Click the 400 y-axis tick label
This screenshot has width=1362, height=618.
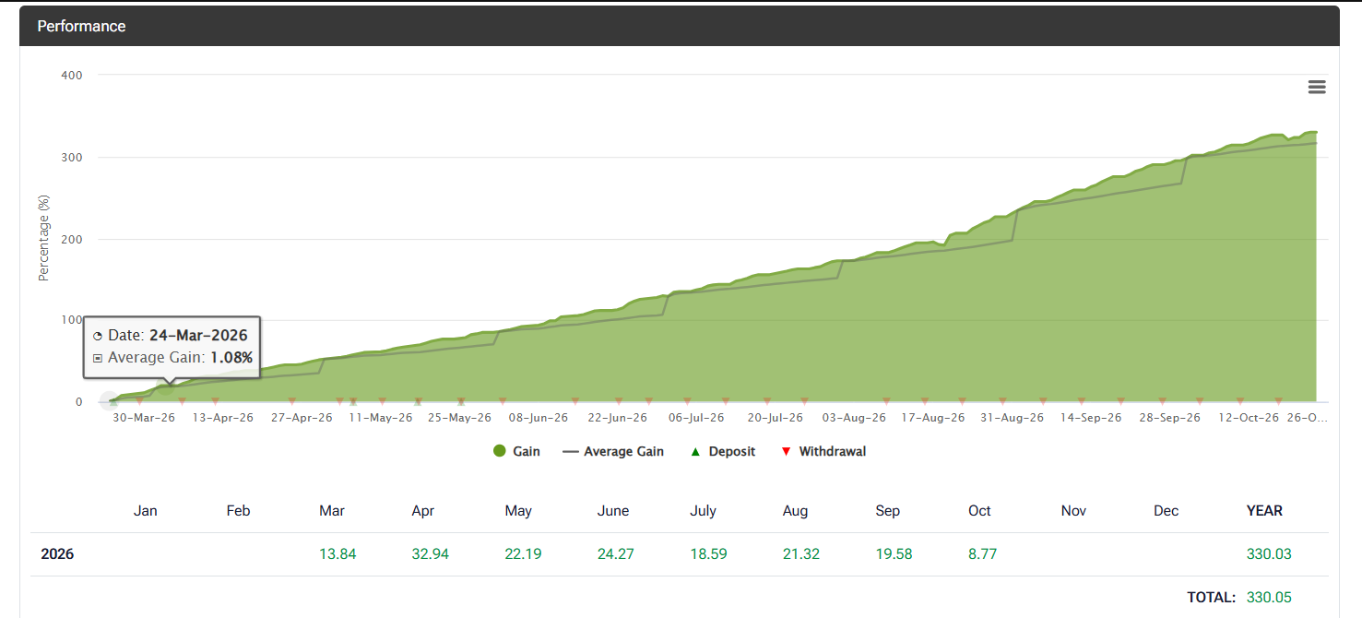tap(72, 75)
